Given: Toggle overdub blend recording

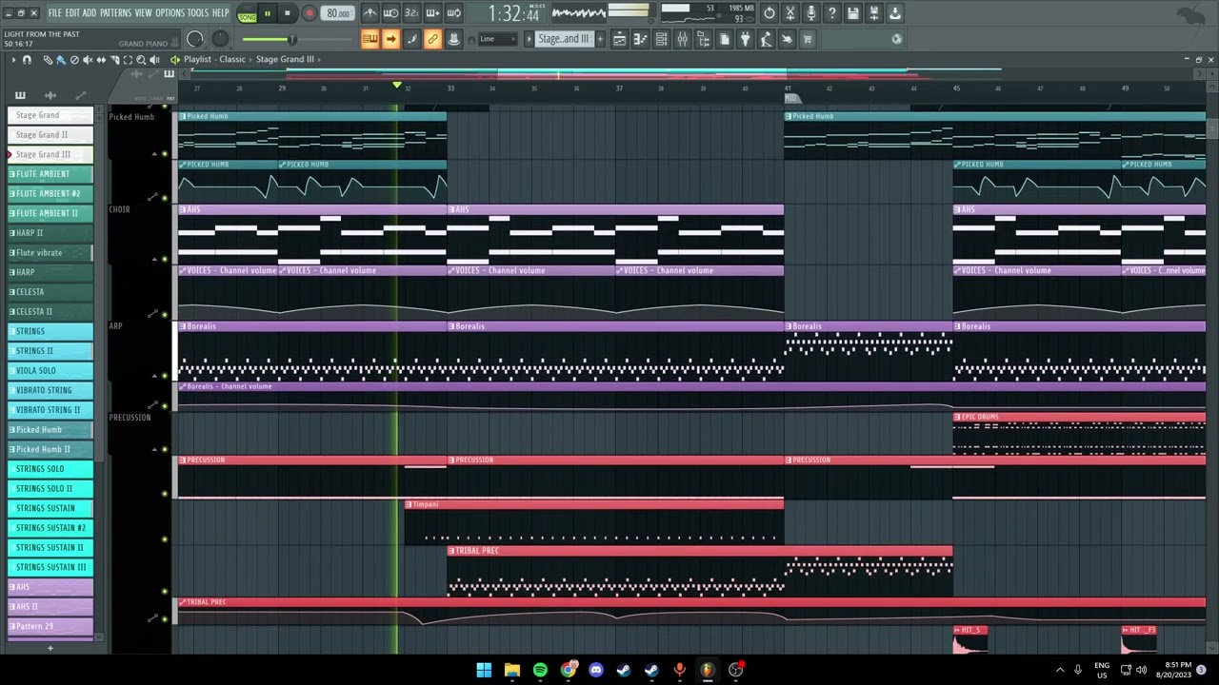Looking at the screenshot, I should [x=432, y=13].
